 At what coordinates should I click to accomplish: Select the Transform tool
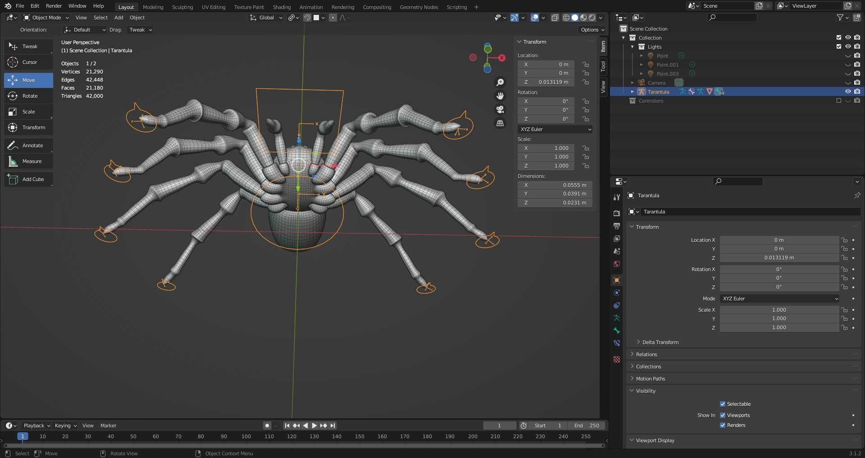(28, 127)
